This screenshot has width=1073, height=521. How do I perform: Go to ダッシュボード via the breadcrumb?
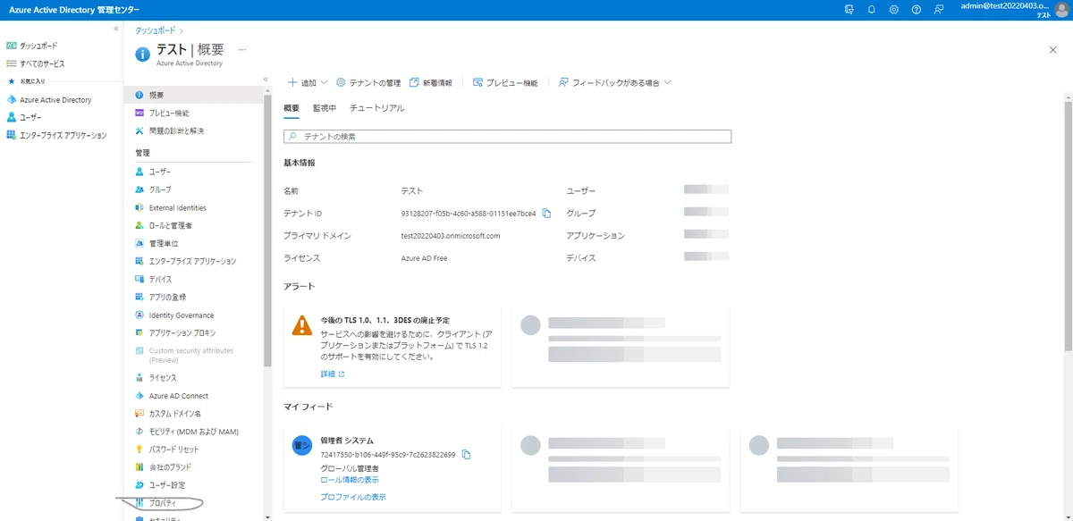155,30
